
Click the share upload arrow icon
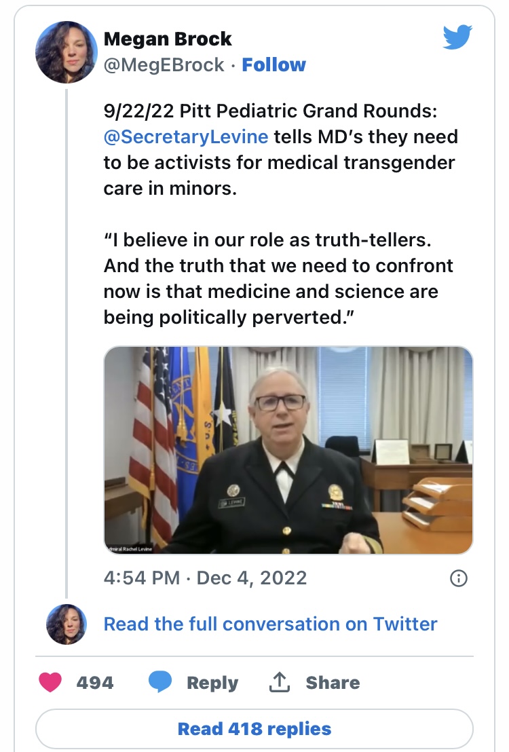279,682
